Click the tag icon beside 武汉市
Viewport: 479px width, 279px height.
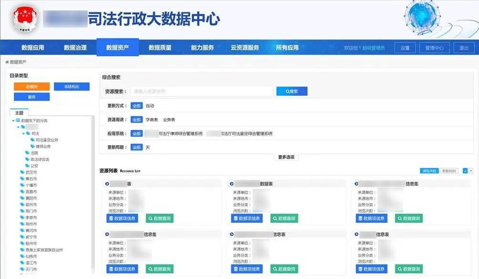(22, 172)
